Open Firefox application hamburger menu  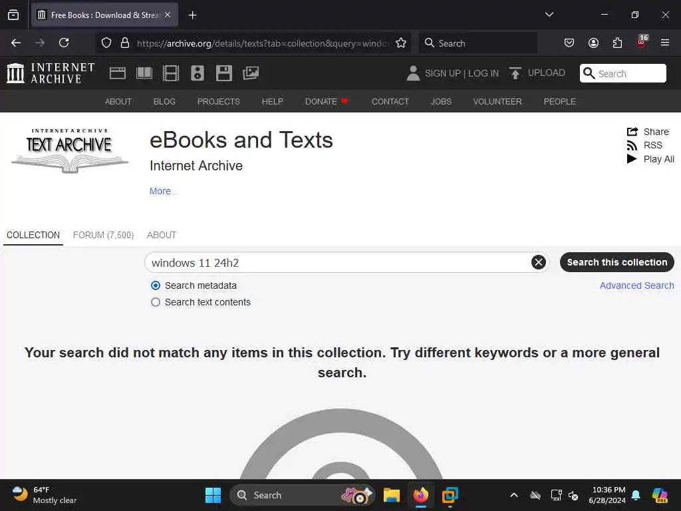point(665,43)
